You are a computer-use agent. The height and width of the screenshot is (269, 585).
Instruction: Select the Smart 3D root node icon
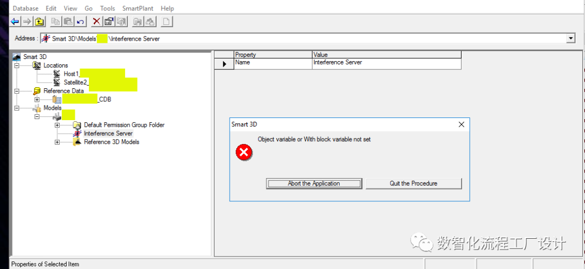tap(16, 57)
